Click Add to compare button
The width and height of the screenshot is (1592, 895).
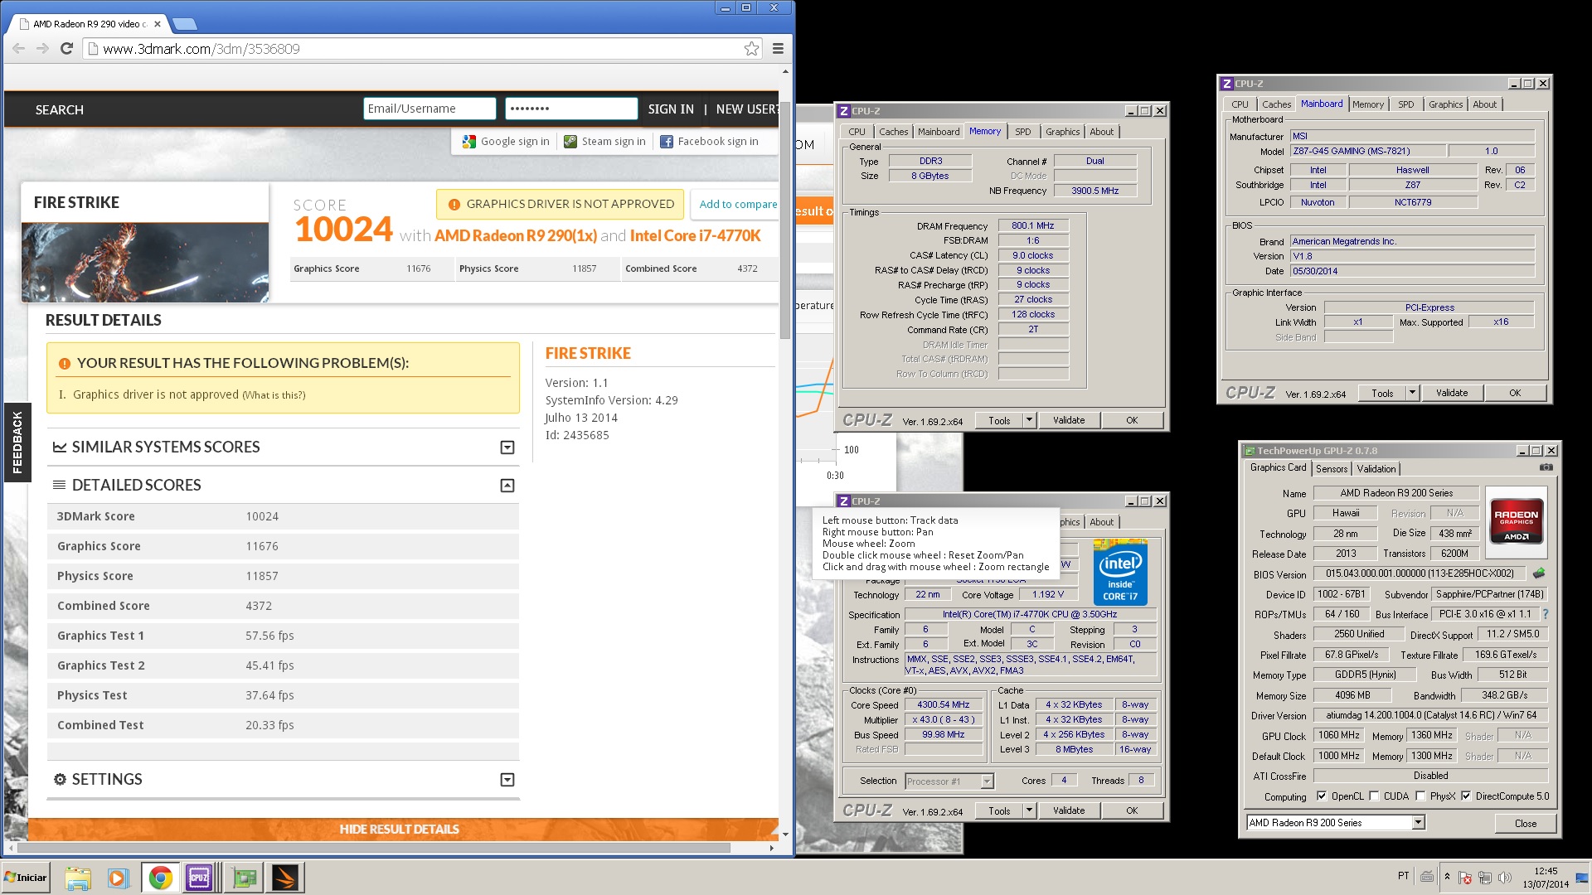click(735, 204)
